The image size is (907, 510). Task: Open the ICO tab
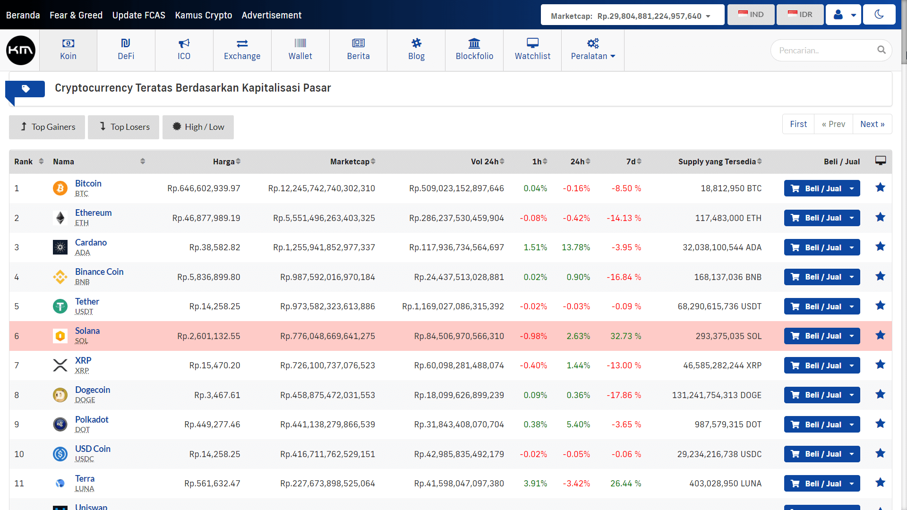pos(184,51)
